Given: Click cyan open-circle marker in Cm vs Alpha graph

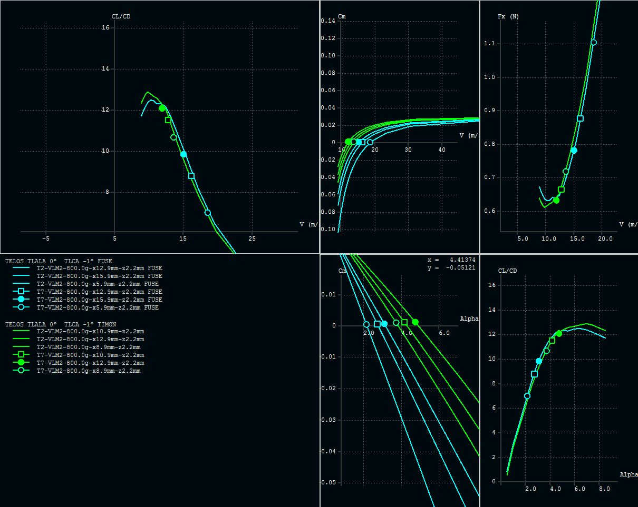Looking at the screenshot, I should pos(366,324).
